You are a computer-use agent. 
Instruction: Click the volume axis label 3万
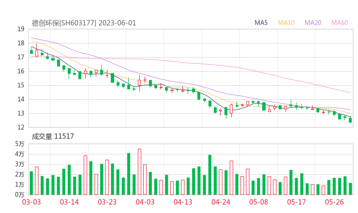coord(20,164)
